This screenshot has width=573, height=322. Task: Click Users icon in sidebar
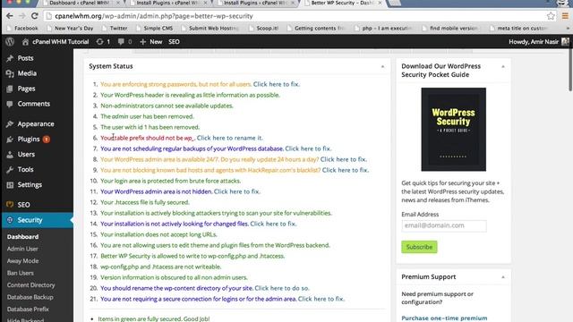10,155
